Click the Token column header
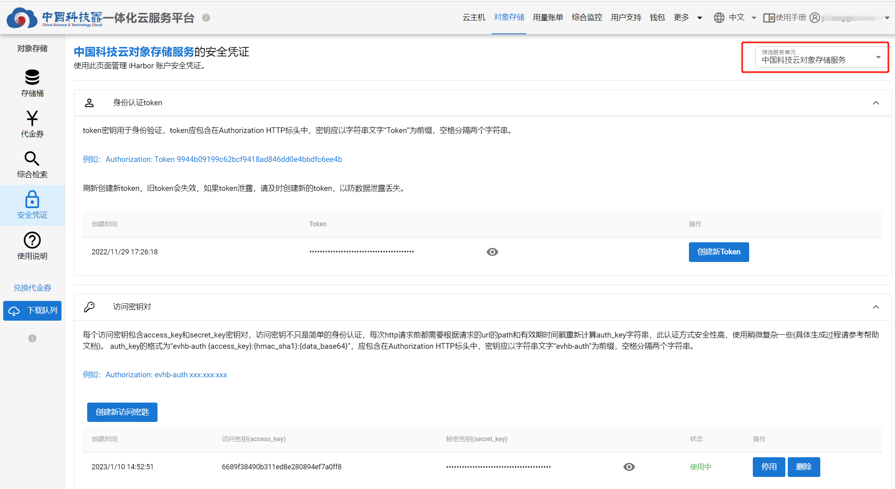The image size is (895, 489). (318, 224)
